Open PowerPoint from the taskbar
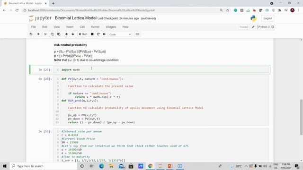 170,166
